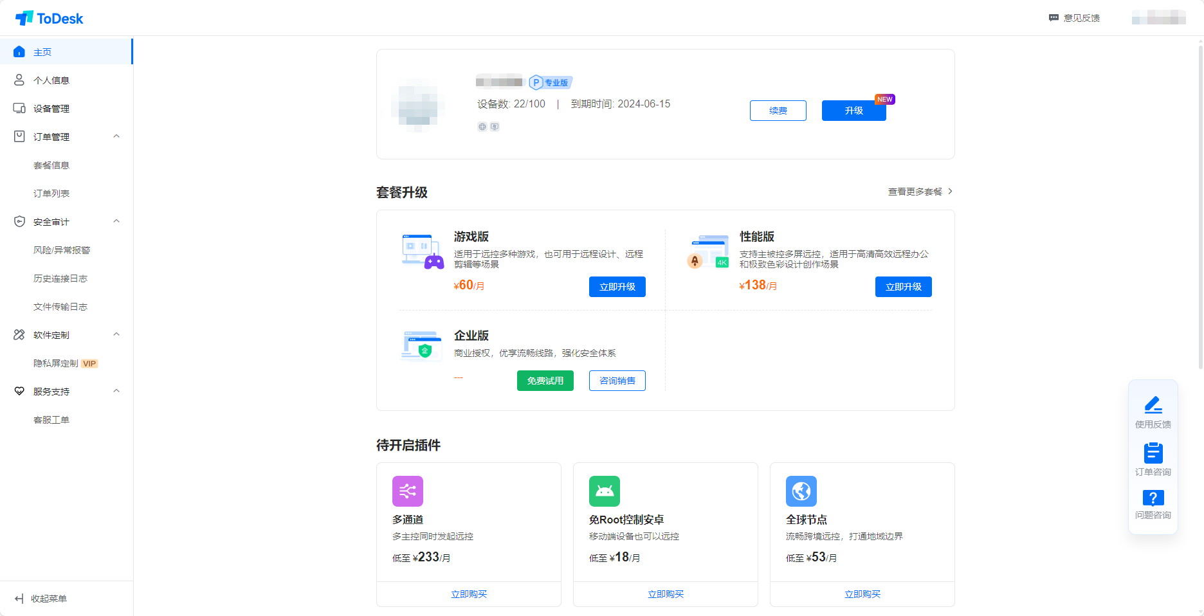
Task: Click 立即升级 for 游戏版
Action: (617, 287)
